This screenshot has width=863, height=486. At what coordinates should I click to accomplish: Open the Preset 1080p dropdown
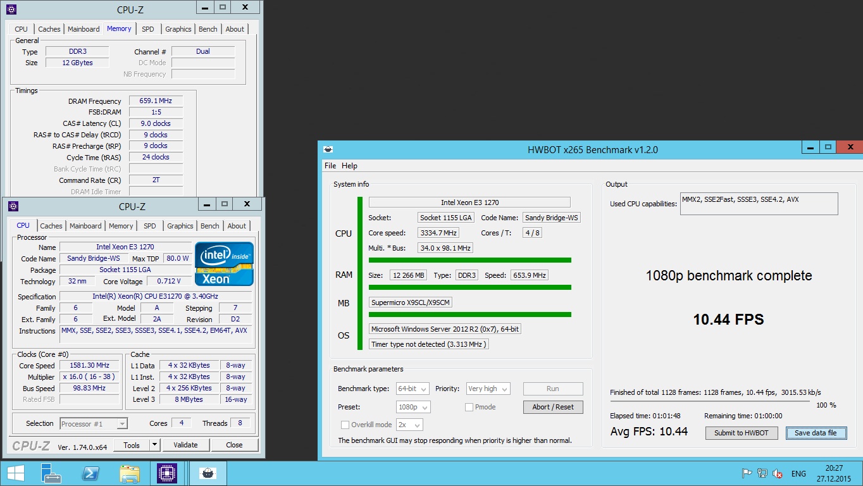(x=413, y=407)
